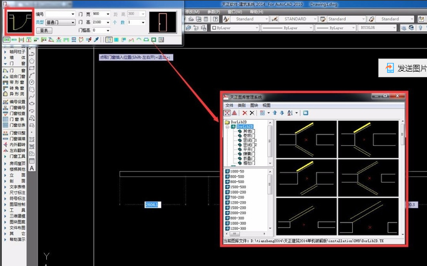Open the 个数 1 dropdown
The width and height of the screenshot is (427, 266).
[143, 22]
